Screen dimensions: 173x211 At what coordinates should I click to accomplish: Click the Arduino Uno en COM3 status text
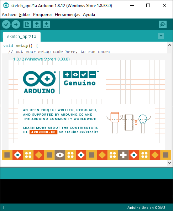pyautogui.click(x=146, y=208)
